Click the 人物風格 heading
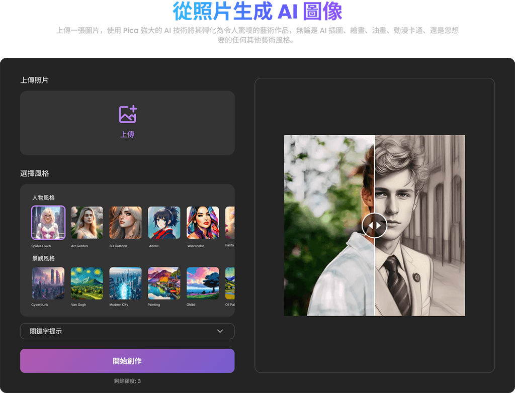Viewport: 515px width, 393px height. click(43, 198)
